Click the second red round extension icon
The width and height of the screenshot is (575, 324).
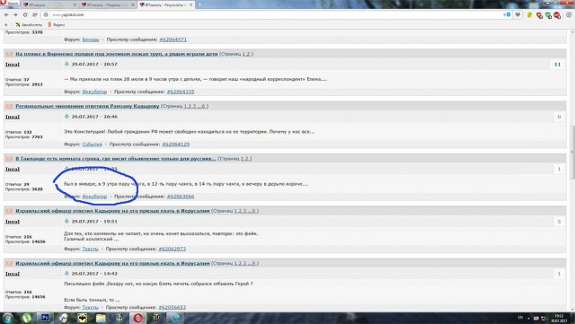pos(557,15)
